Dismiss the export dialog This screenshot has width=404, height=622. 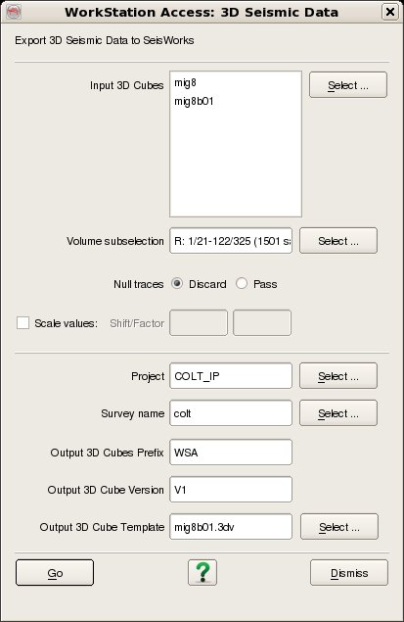click(349, 572)
